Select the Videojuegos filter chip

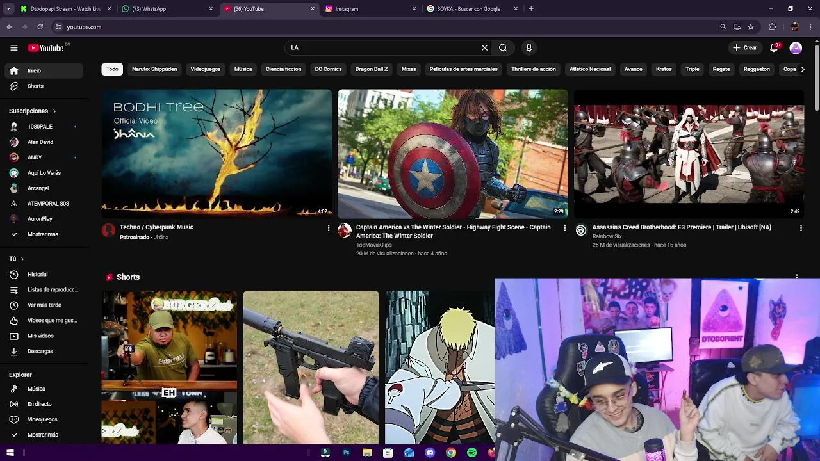click(x=206, y=69)
